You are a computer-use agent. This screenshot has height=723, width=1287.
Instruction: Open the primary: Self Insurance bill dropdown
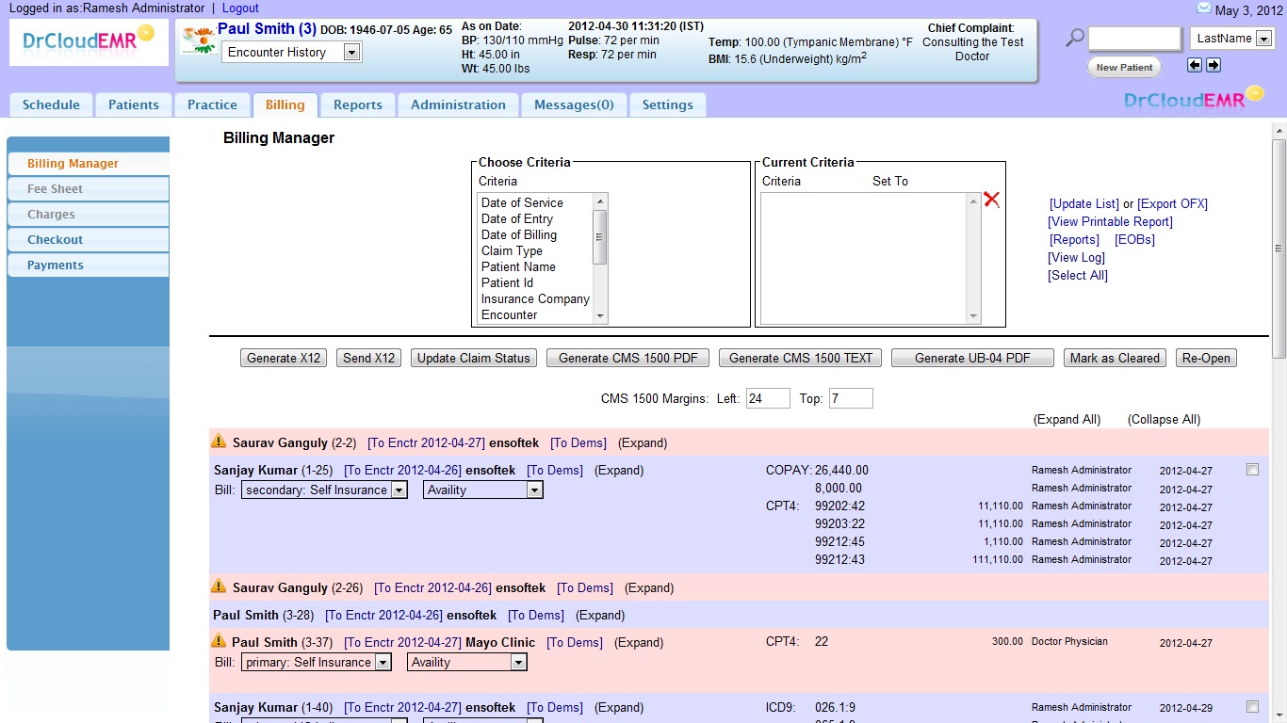click(316, 662)
